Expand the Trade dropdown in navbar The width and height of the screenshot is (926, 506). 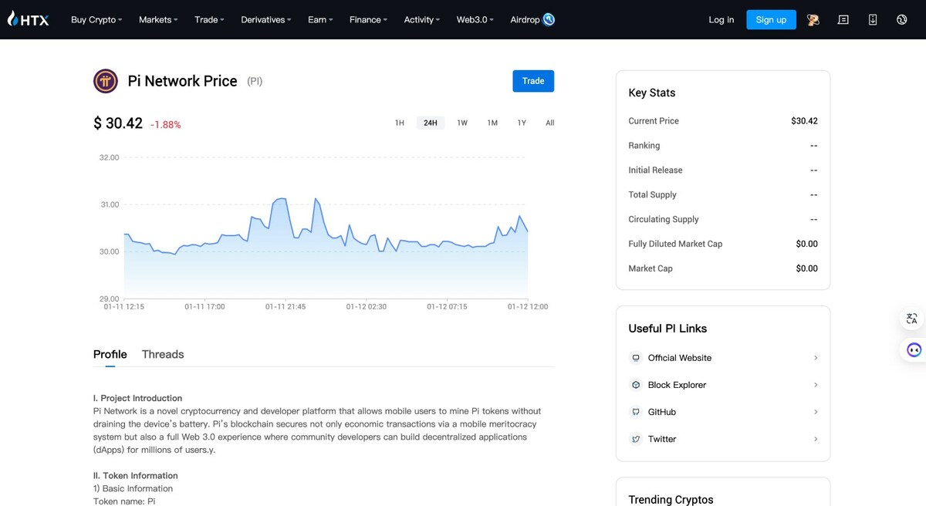209,20
